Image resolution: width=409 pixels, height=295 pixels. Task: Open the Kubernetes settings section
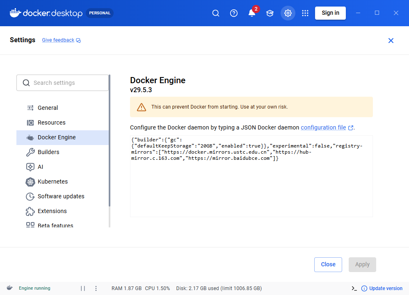pos(62,182)
